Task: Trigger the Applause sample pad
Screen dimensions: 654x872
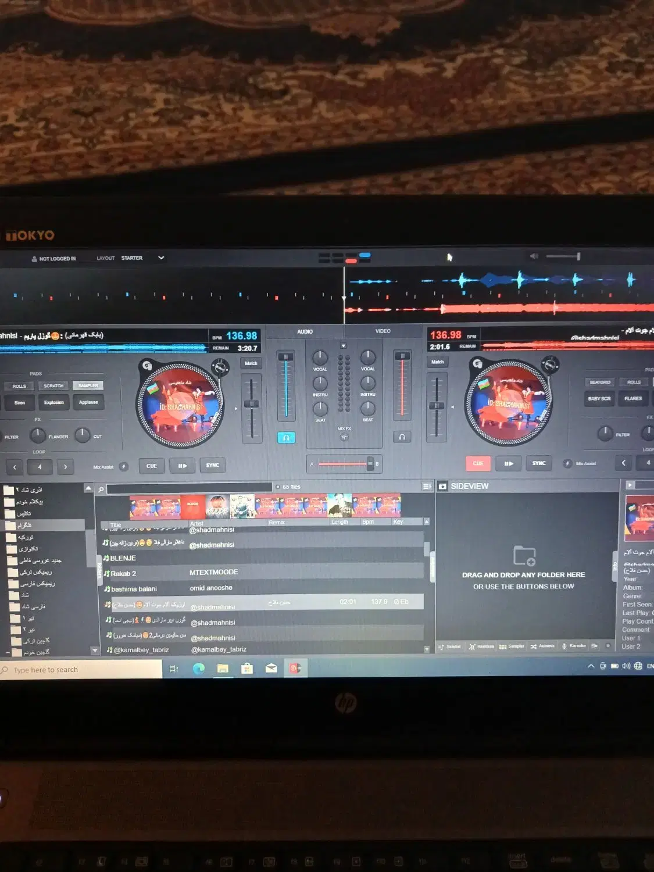Action: 88,402
